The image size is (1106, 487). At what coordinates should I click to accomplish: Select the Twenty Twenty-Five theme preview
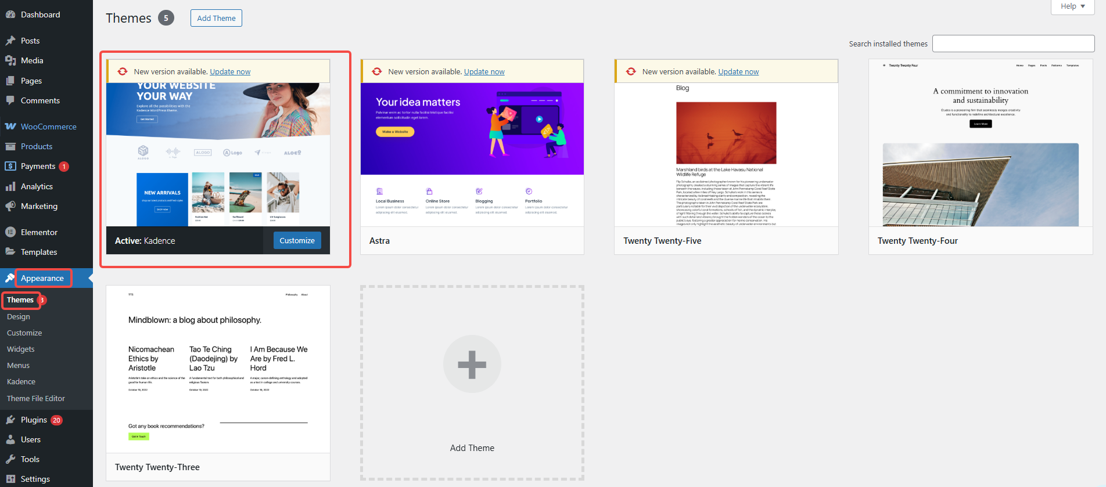click(x=726, y=154)
